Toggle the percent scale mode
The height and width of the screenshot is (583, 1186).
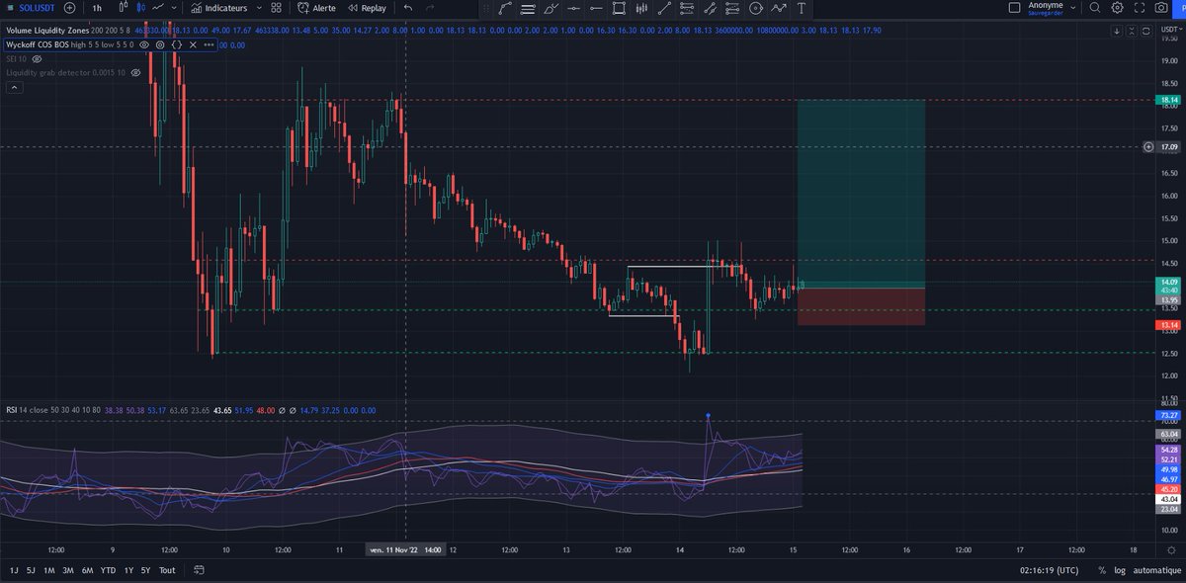click(x=1101, y=570)
